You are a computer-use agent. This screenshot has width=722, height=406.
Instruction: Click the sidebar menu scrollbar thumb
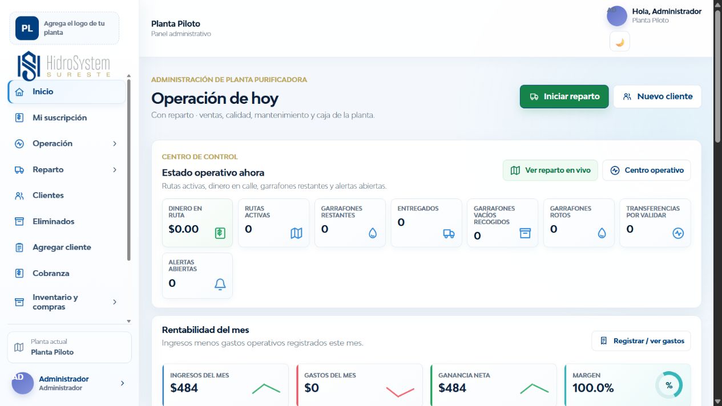tap(128, 170)
